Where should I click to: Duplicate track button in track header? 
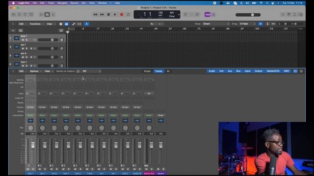click(21, 30)
